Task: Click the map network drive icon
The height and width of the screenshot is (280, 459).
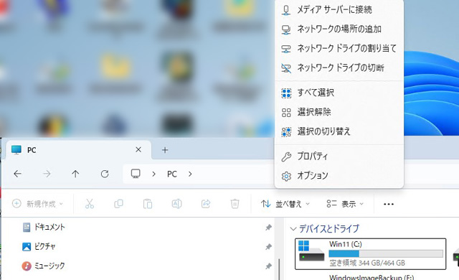Action: [x=286, y=49]
